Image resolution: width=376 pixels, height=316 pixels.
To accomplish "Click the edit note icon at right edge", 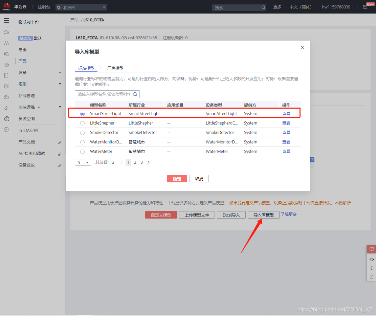I will (372, 277).
